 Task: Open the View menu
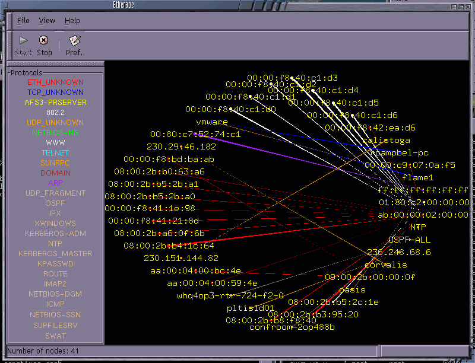click(47, 21)
